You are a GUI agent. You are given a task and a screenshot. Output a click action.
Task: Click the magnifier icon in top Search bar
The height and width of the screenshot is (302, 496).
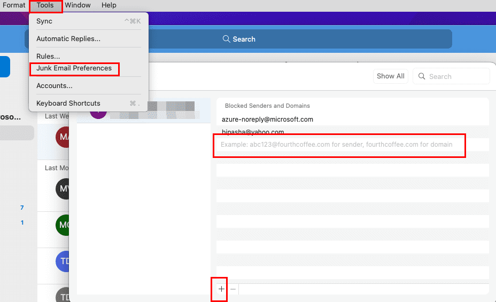[x=227, y=39]
